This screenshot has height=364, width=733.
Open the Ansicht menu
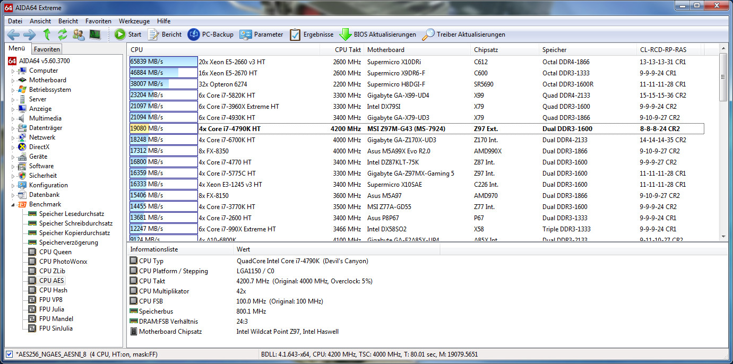click(x=40, y=21)
